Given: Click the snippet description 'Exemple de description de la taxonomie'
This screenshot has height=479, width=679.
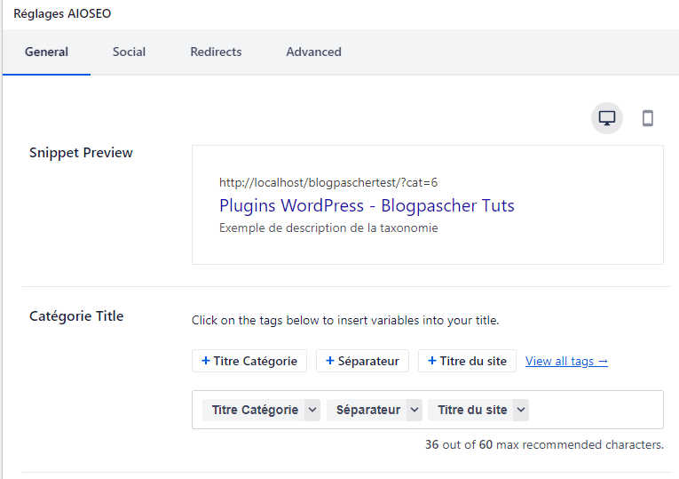Looking at the screenshot, I should [328, 228].
